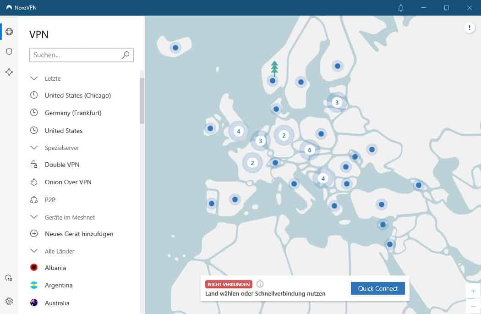Select the Spain server dot
Viewport: 481px width, 314px height.
point(235,199)
